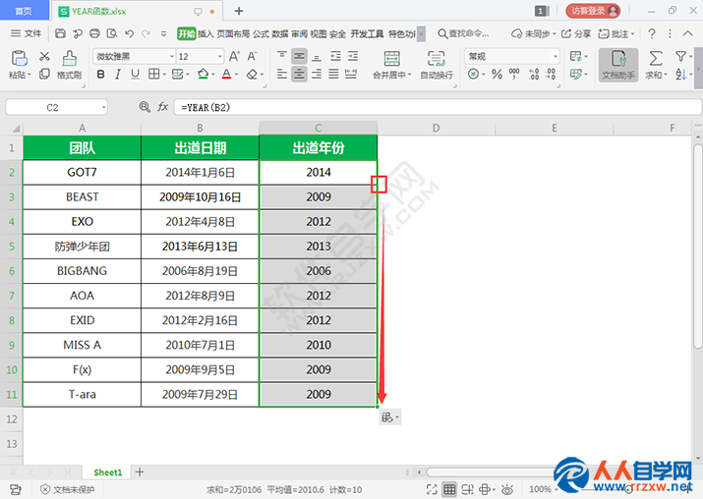Image resolution: width=703 pixels, height=499 pixels.
Task: Open the font name dropdown
Action: click(172, 56)
